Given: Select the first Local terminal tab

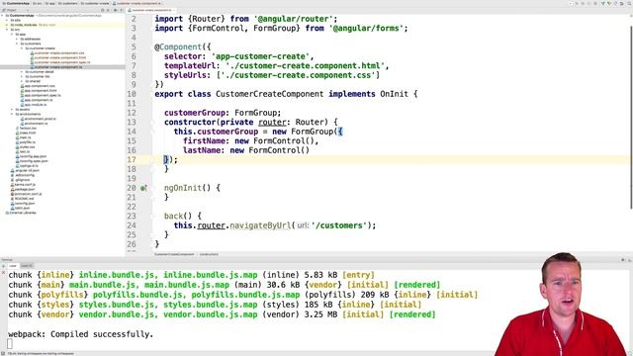Looking at the screenshot, I should click(x=13, y=266).
